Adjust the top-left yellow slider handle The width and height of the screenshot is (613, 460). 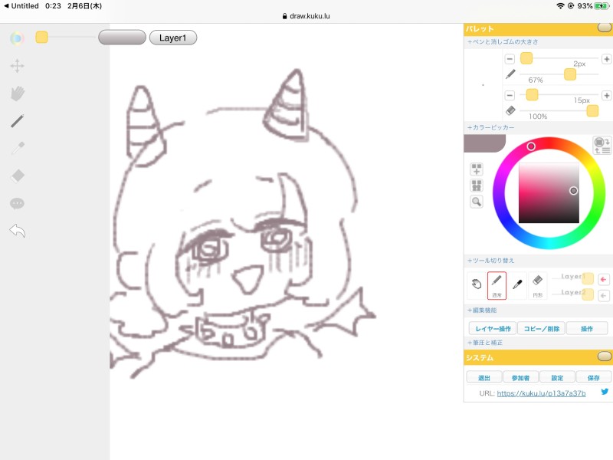click(x=41, y=37)
